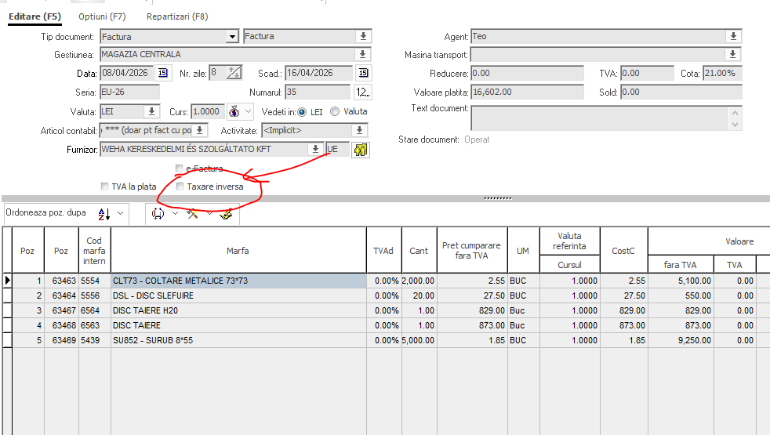The width and height of the screenshot is (770, 435).
Task: Open the Masina transport down-arrow selector
Action: 732,54
